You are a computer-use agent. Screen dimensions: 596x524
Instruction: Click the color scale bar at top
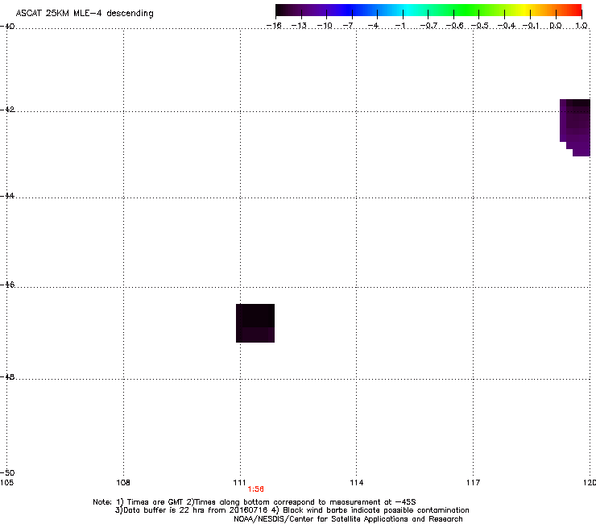428,10
